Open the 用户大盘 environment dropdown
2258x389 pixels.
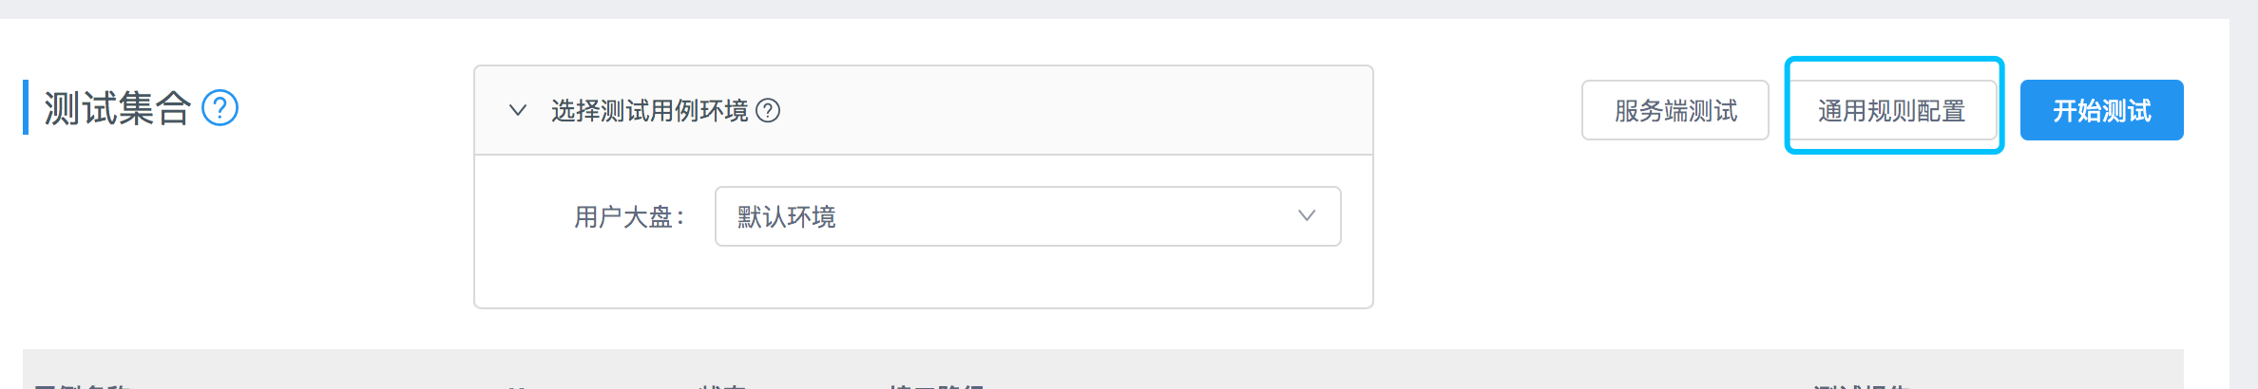point(1026,216)
